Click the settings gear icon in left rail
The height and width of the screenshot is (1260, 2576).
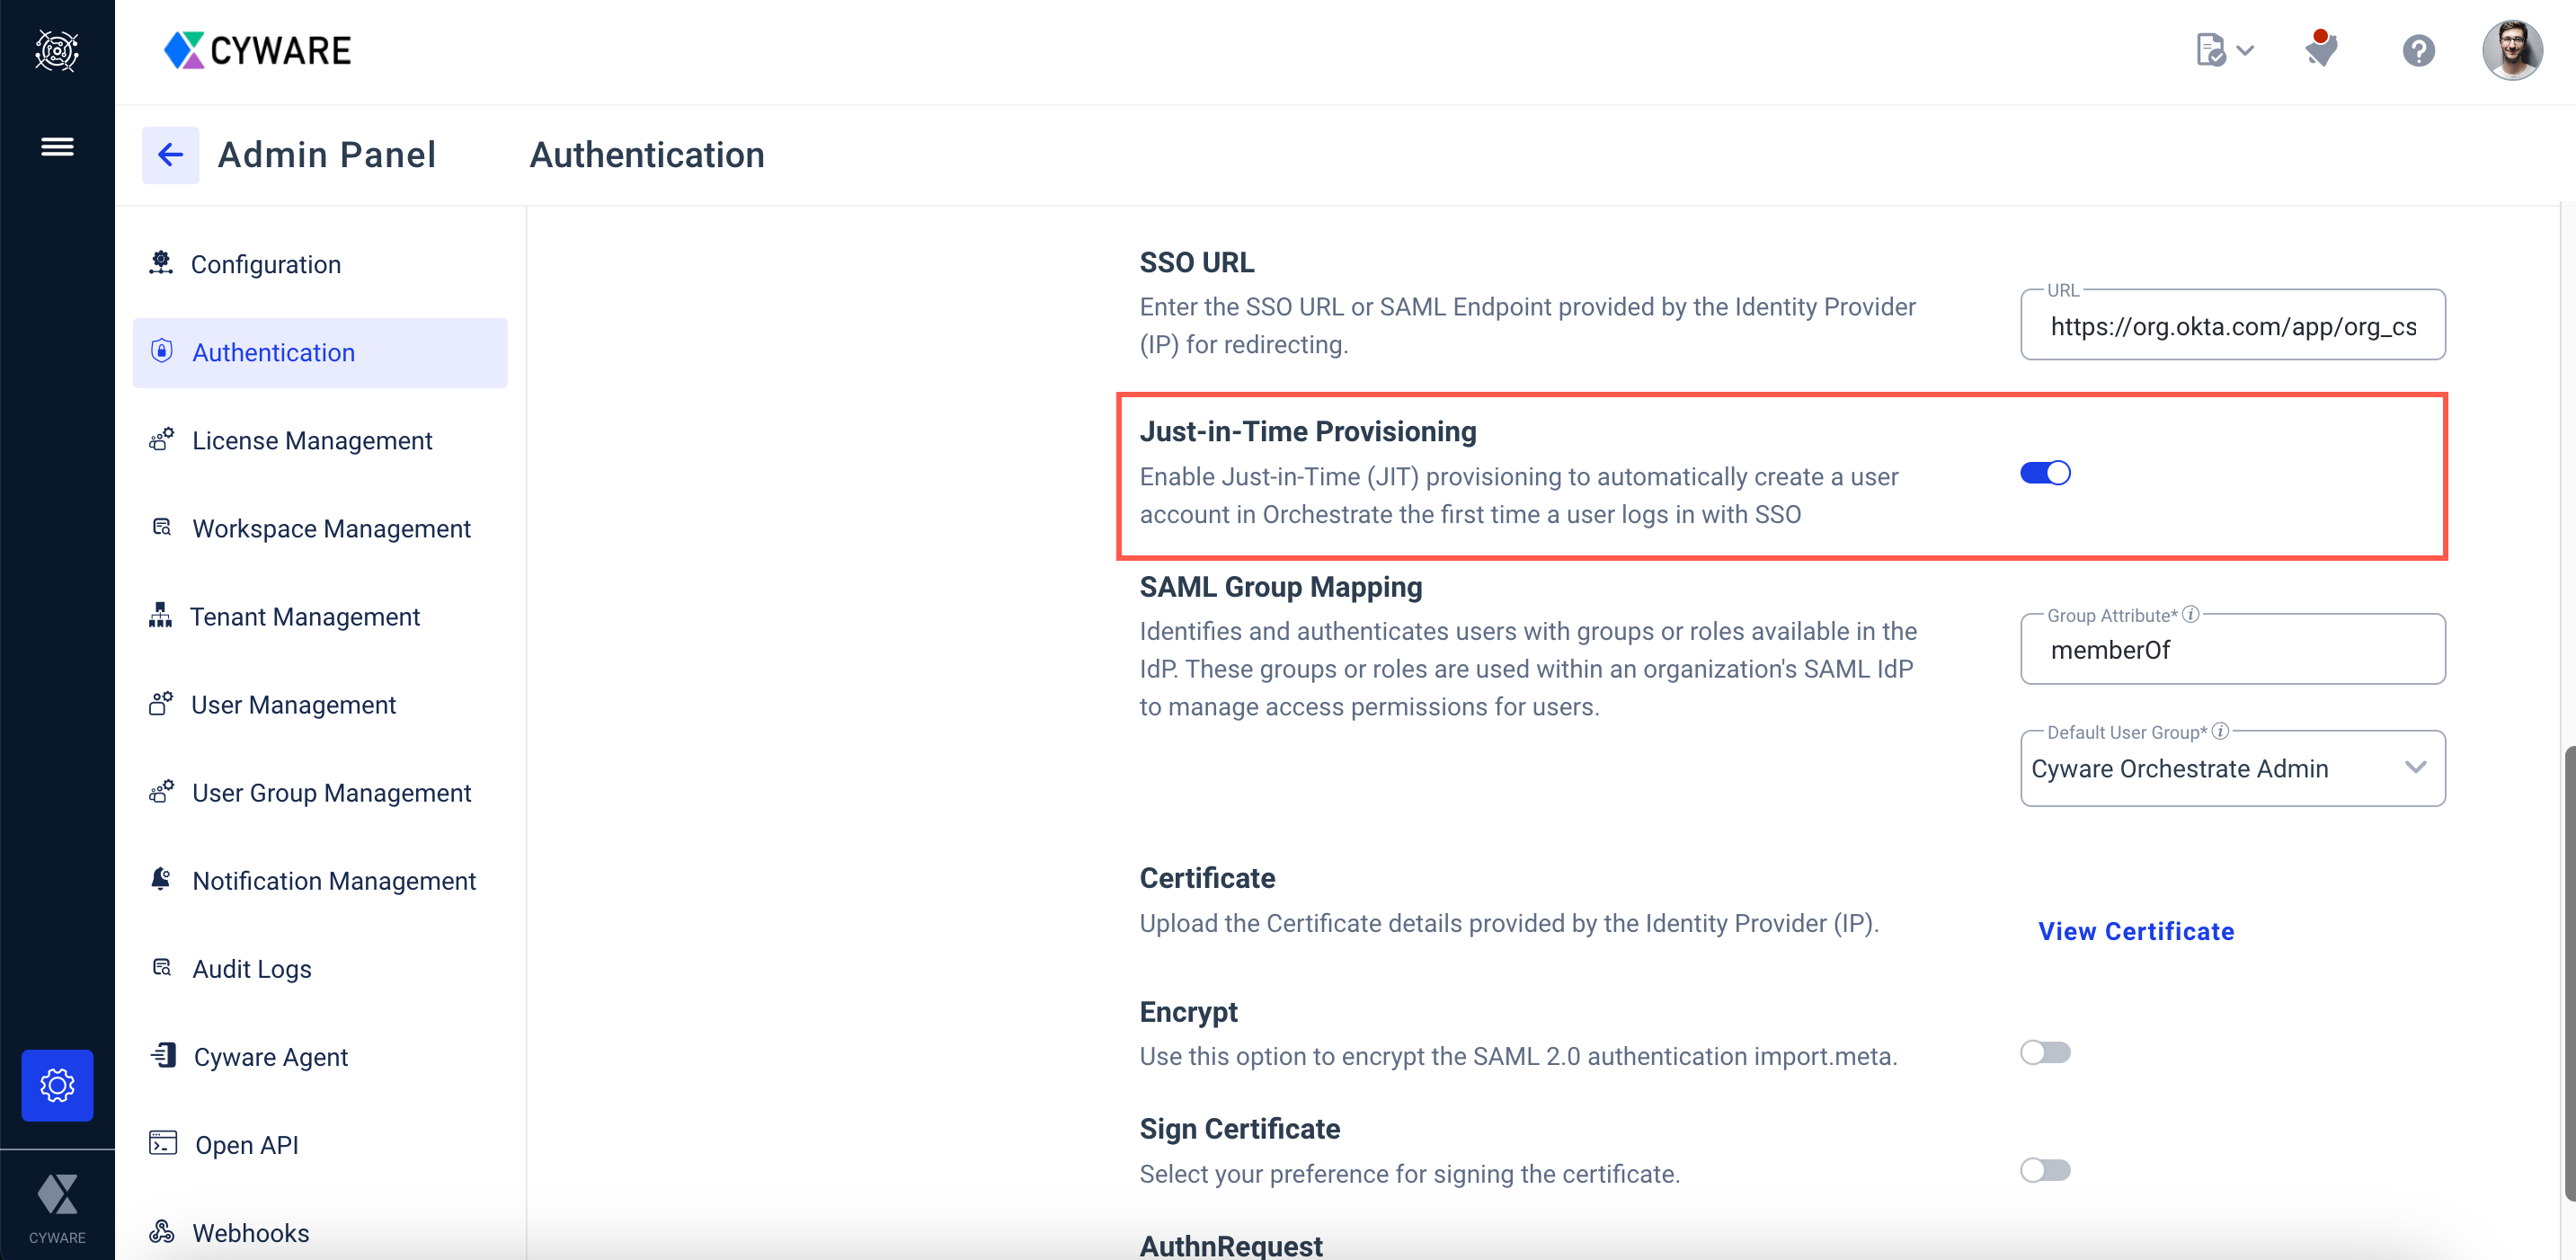click(x=57, y=1084)
